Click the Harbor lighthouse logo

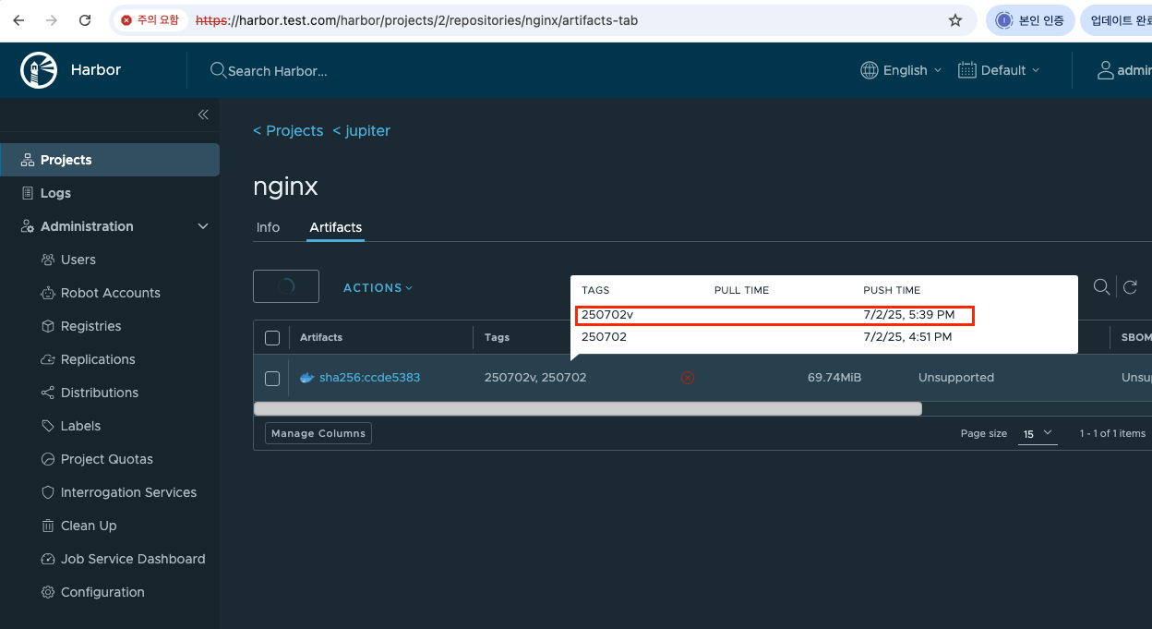(x=39, y=70)
